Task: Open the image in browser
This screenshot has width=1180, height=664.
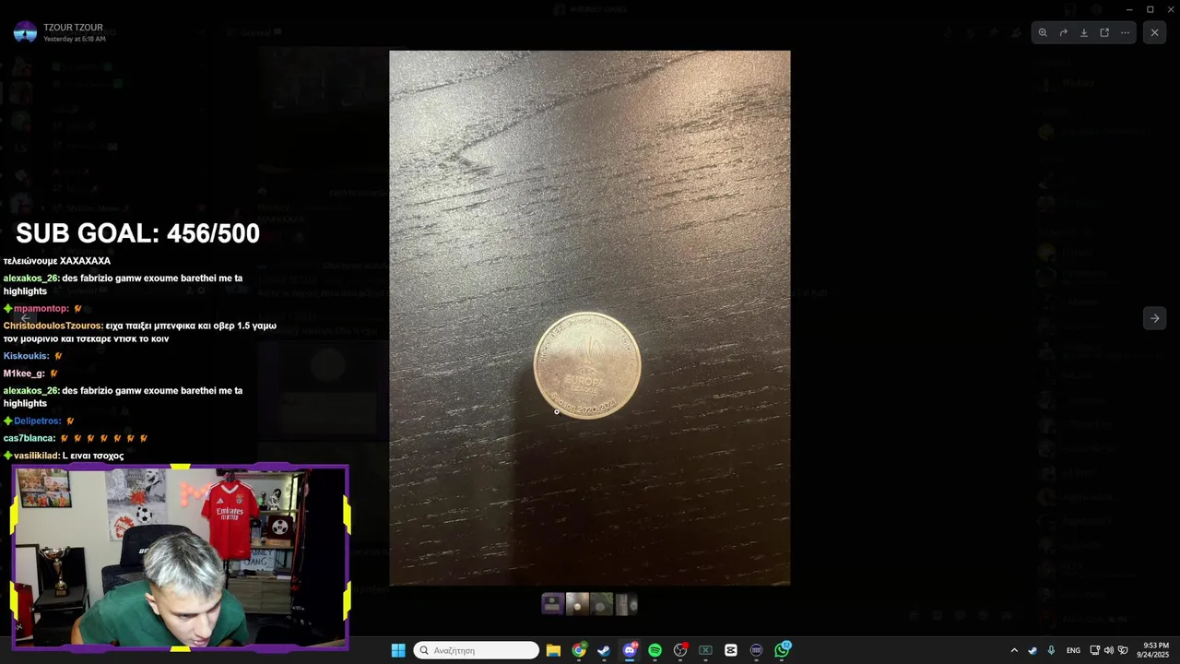Action: (x=1104, y=32)
